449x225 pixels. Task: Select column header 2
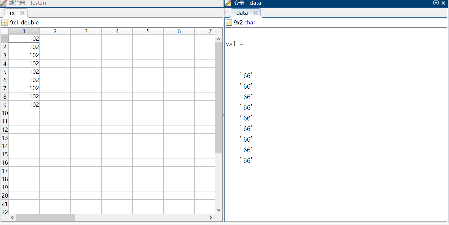click(x=55, y=31)
